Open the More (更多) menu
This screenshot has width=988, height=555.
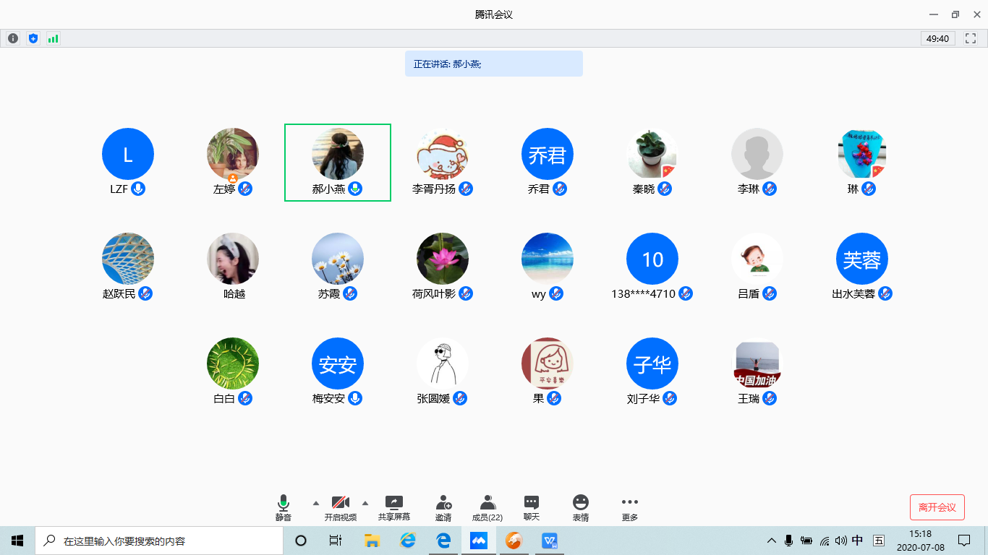pos(629,508)
